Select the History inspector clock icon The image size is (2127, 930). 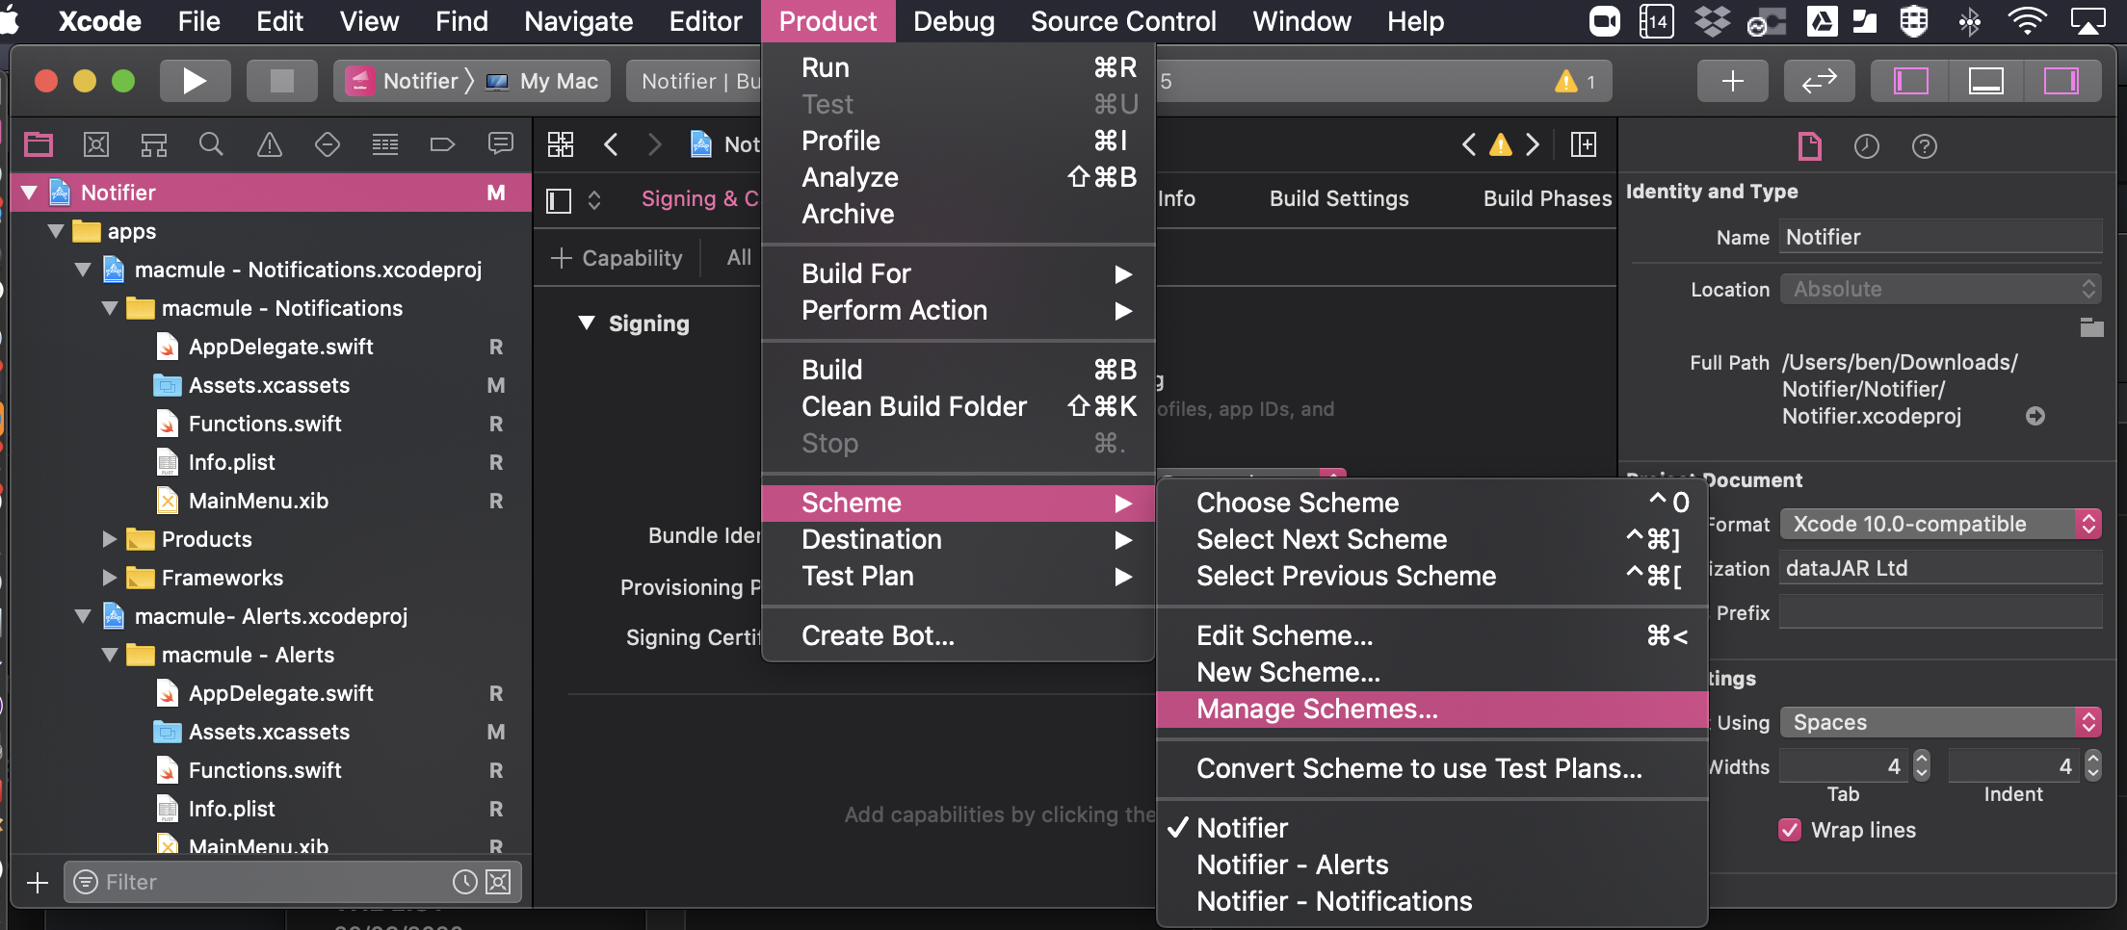(1867, 146)
